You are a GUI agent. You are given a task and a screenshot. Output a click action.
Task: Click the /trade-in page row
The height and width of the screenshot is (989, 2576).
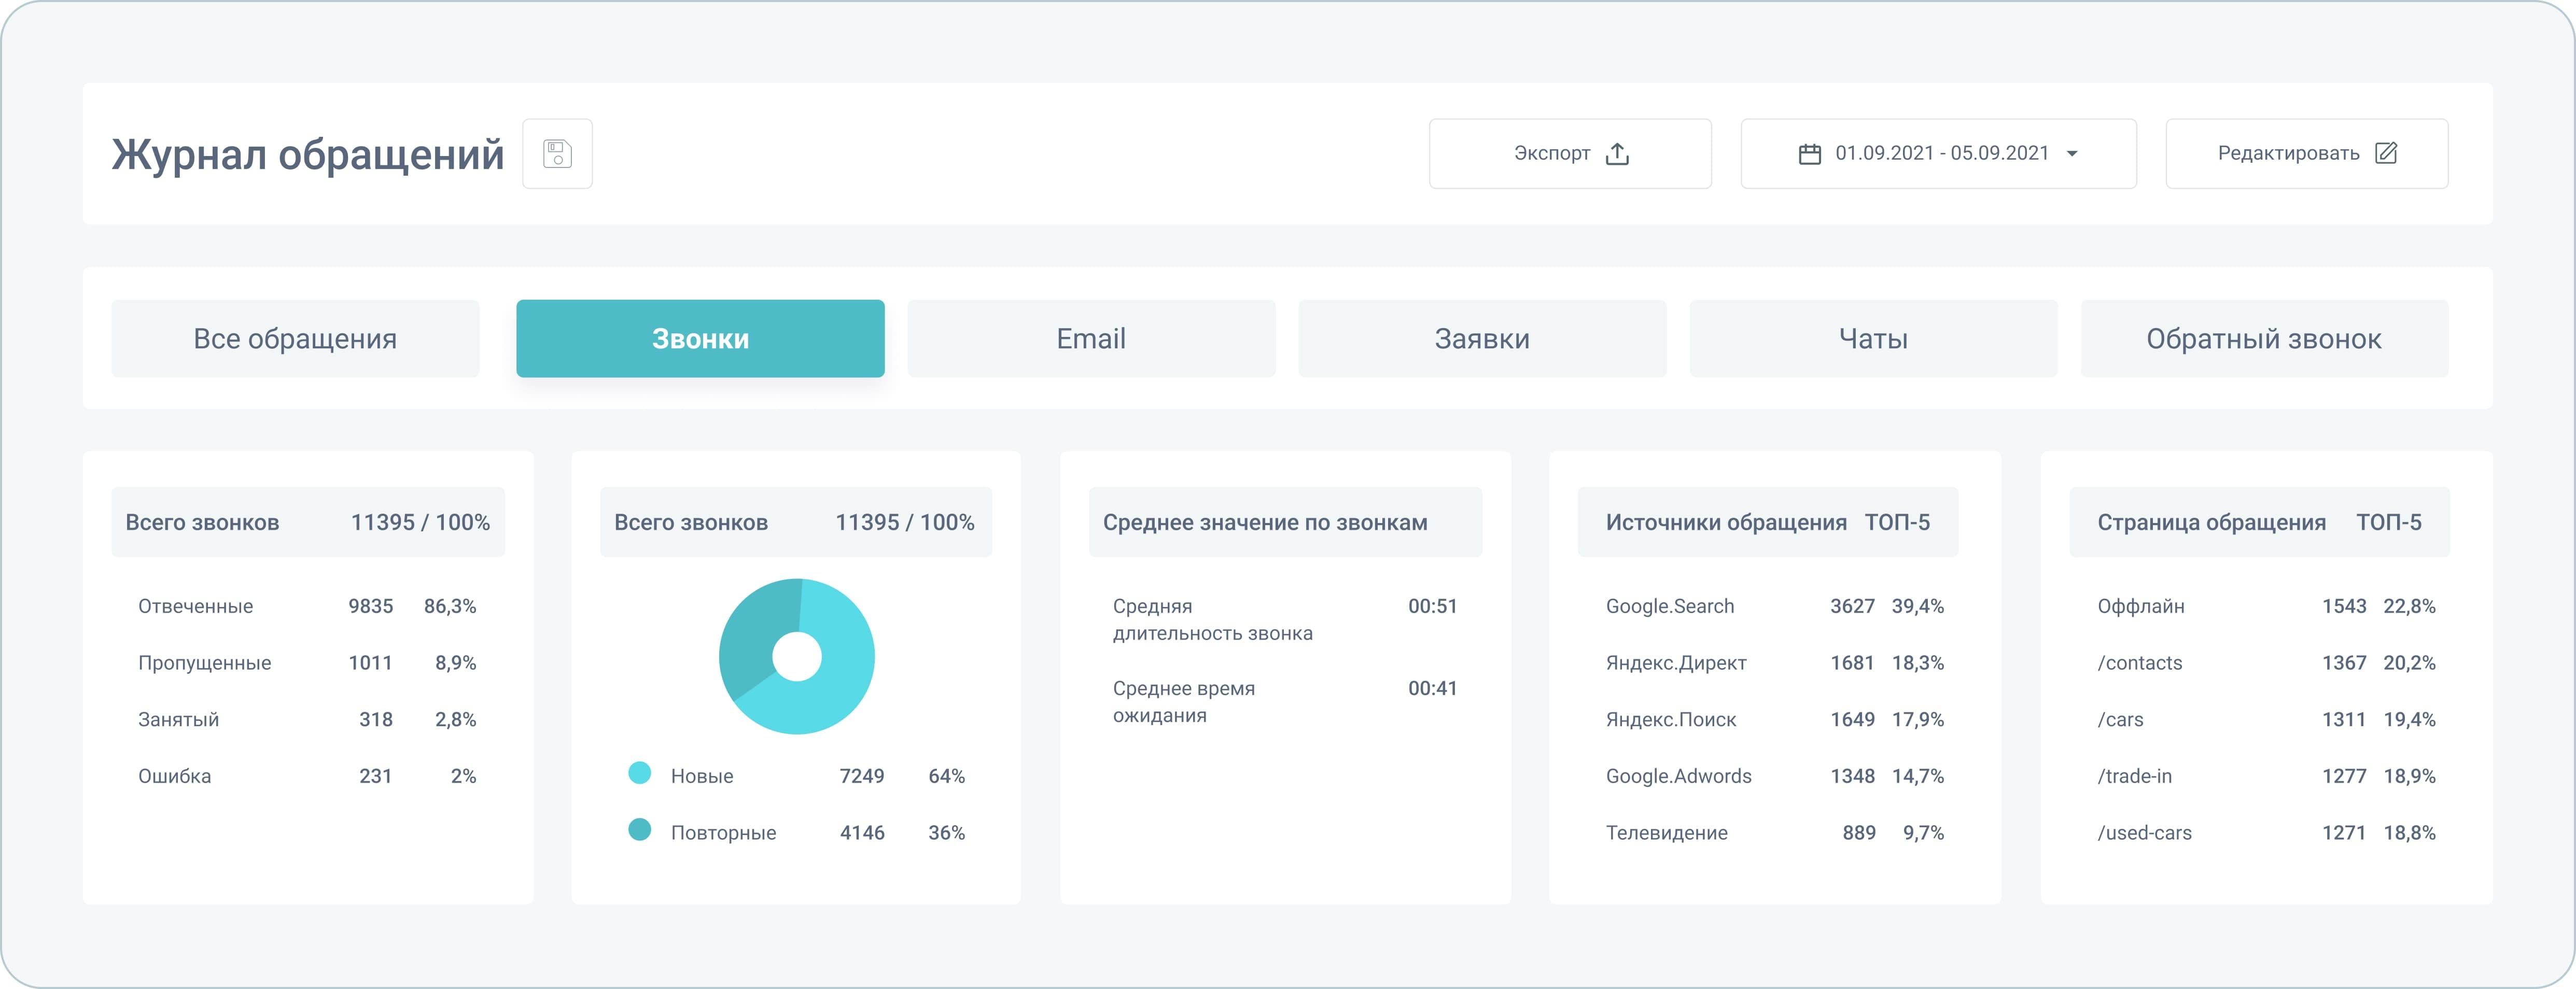(x=2266, y=776)
